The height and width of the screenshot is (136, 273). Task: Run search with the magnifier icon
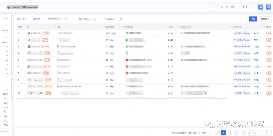coord(245,7)
